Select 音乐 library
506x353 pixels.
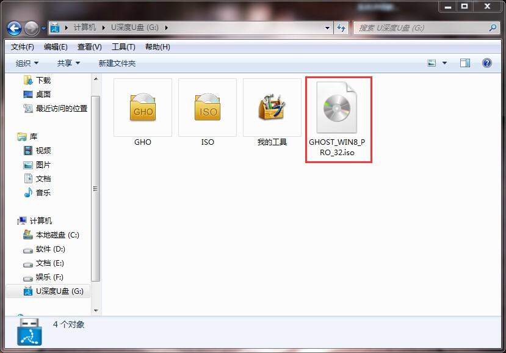click(37, 193)
